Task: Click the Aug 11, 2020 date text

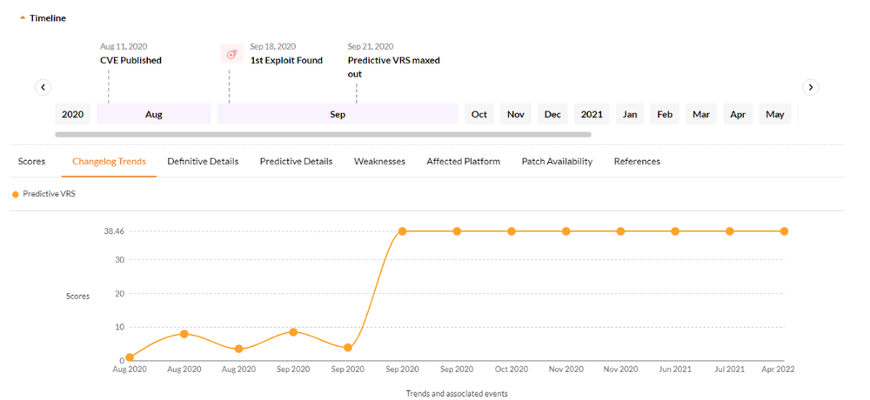Action: click(x=124, y=47)
